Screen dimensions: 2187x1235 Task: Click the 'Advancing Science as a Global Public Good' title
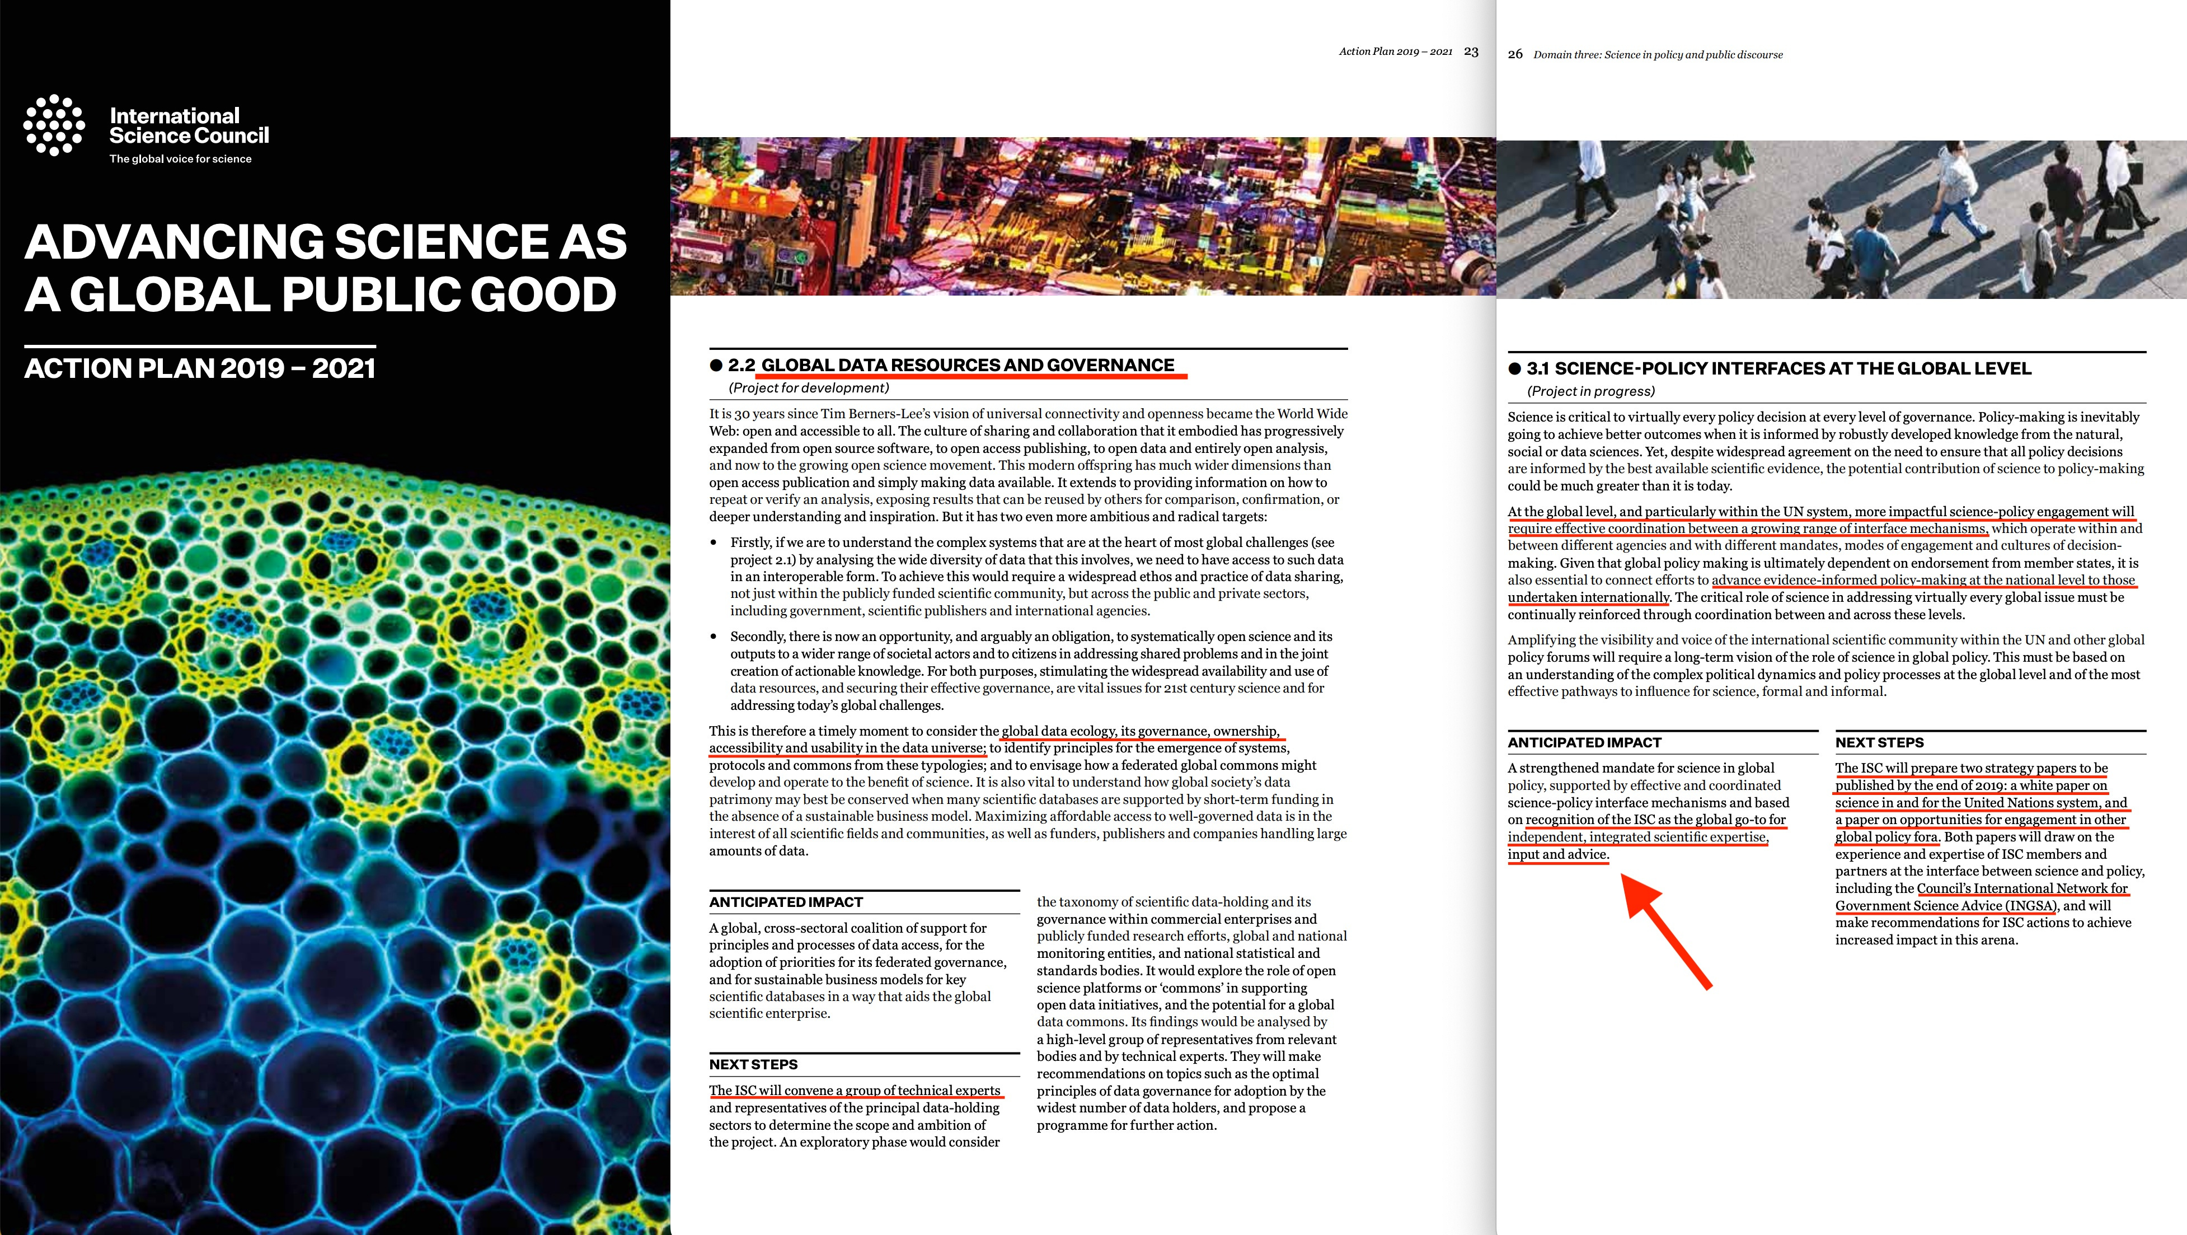[x=325, y=268]
